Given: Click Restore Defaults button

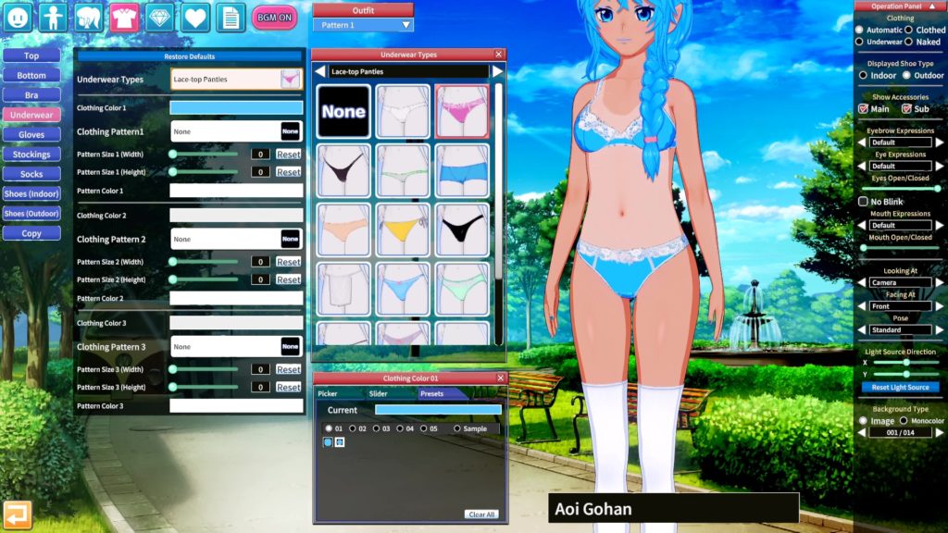Looking at the screenshot, I should 189,56.
